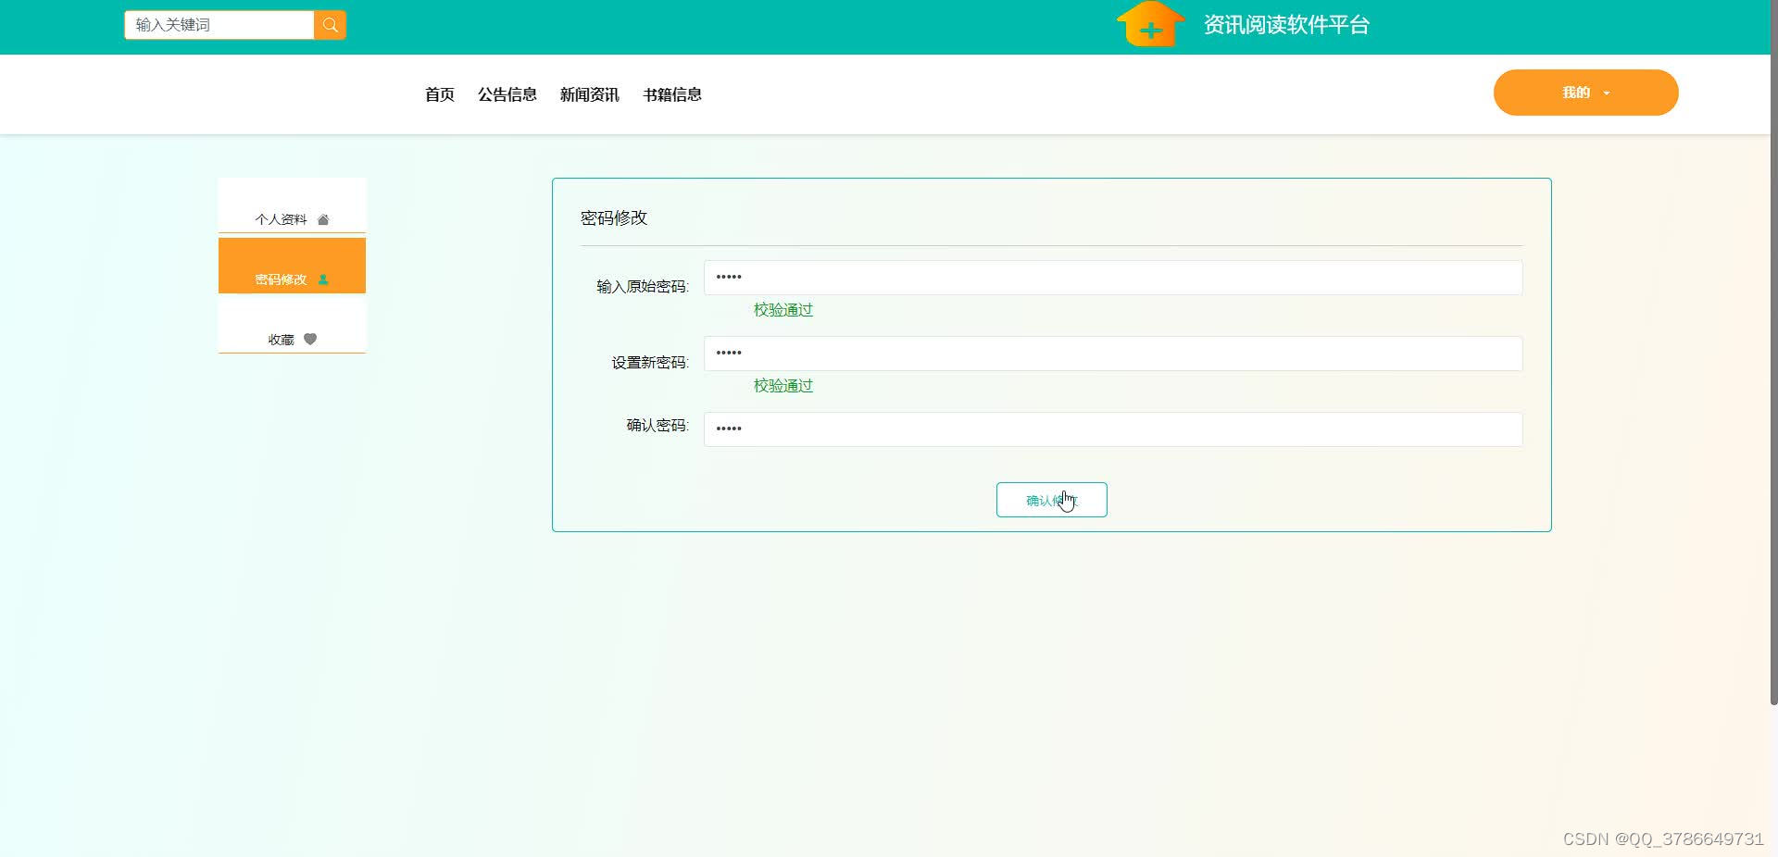Focus the 确认密码 password field

coord(1113,429)
